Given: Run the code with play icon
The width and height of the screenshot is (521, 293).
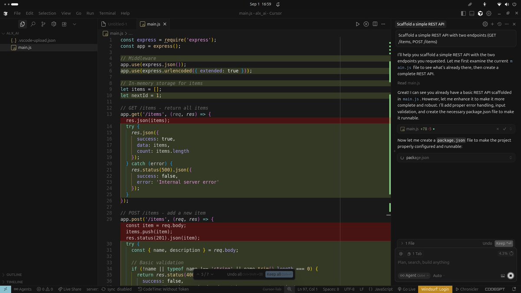Looking at the screenshot, I should coord(358,24).
